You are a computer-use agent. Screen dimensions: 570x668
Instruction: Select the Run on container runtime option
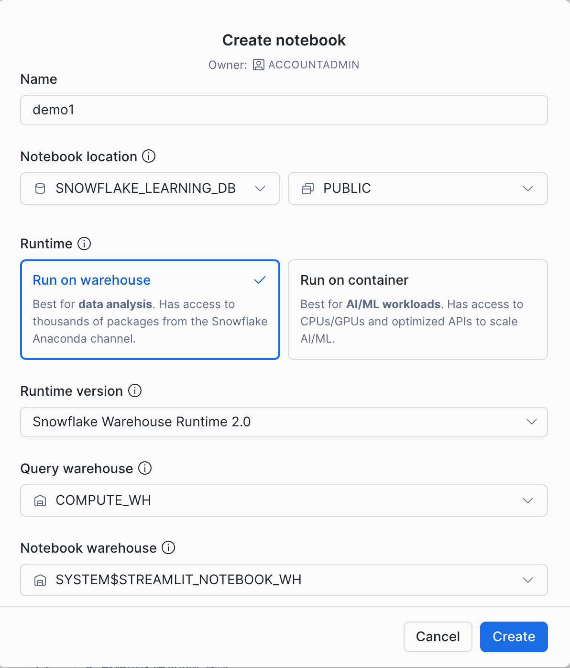[x=417, y=310]
